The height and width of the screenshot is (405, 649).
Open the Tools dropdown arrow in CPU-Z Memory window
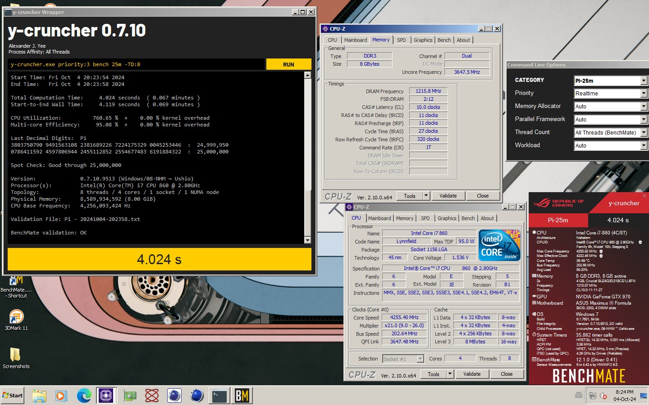coord(426,196)
